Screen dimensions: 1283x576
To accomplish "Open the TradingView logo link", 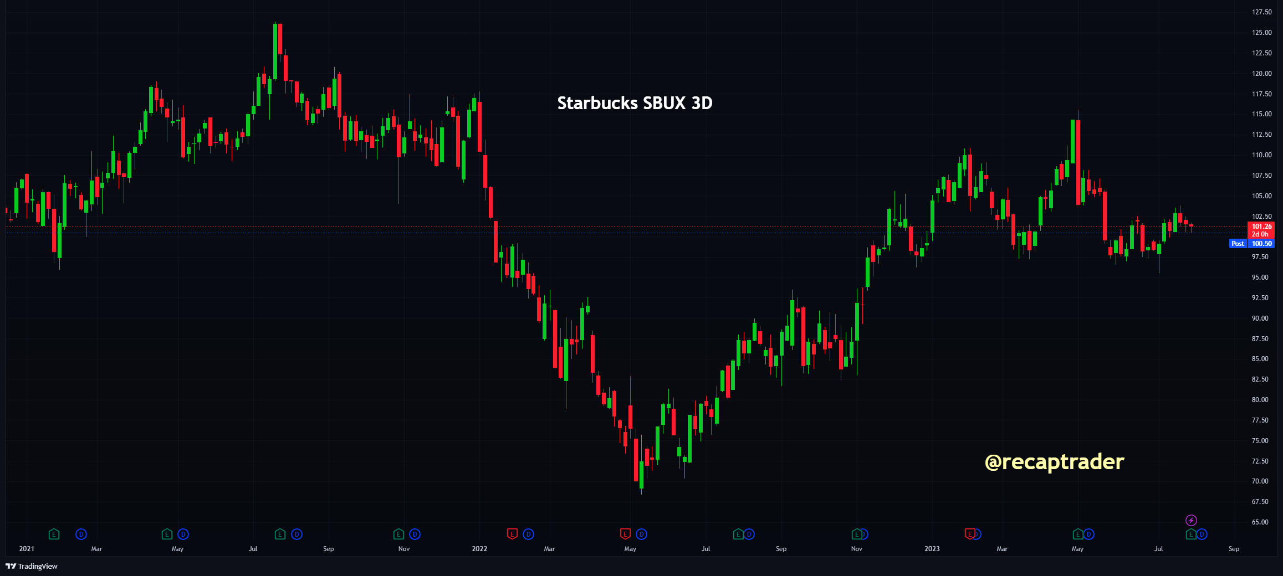I will [x=32, y=566].
